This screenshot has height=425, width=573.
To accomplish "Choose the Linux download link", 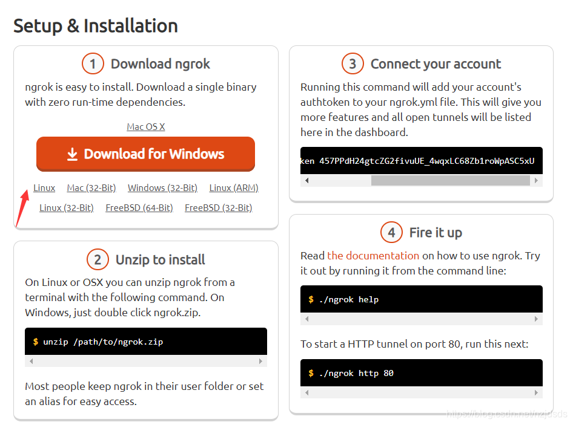I will pos(44,187).
